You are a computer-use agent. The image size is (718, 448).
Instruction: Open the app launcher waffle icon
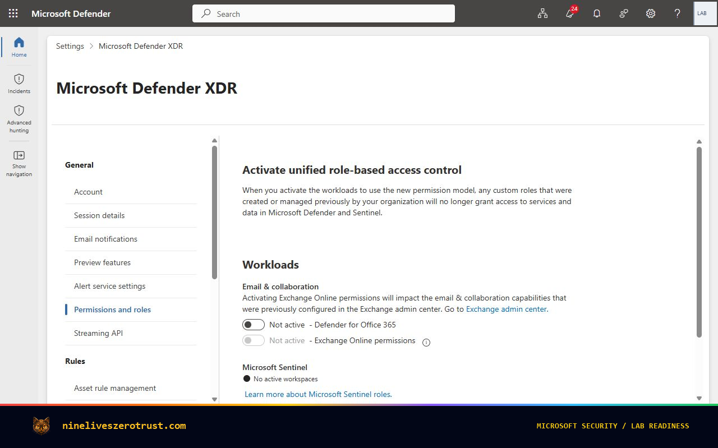pyautogui.click(x=13, y=13)
